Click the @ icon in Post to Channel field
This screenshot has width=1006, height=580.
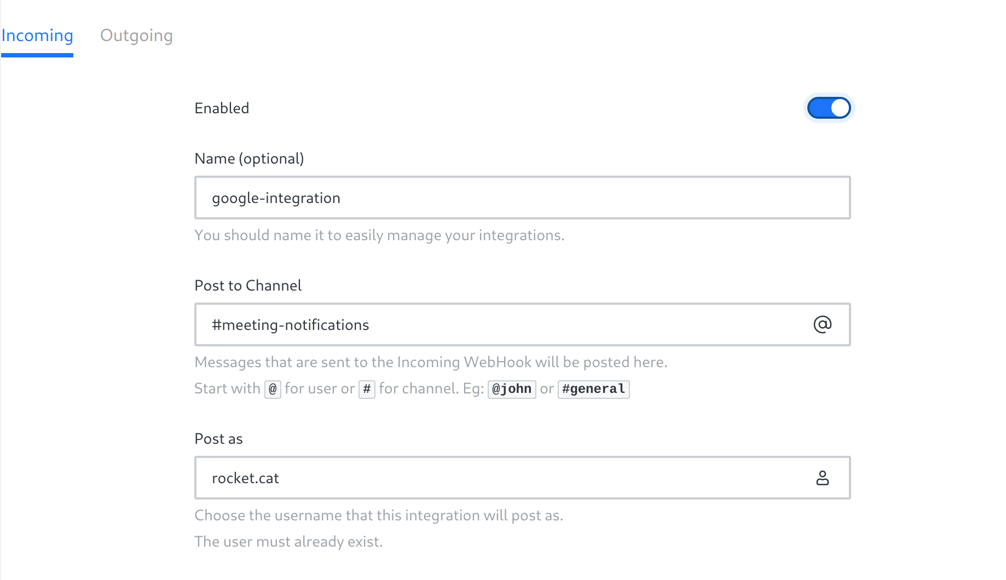click(822, 324)
